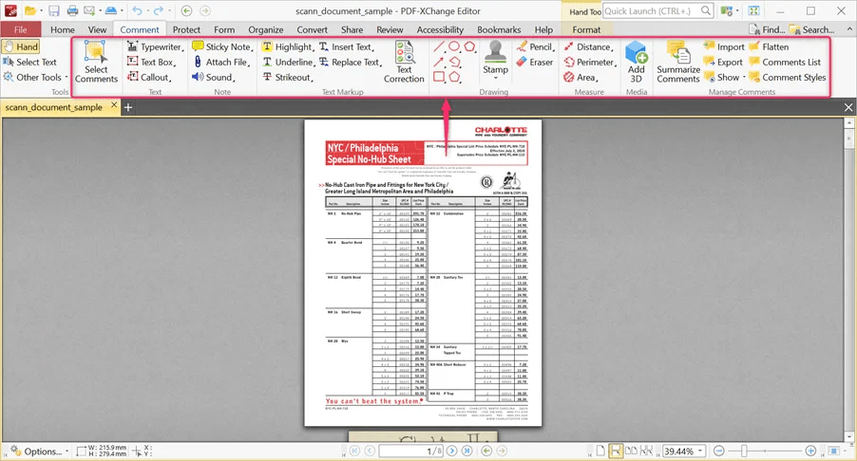The width and height of the screenshot is (857, 461).
Task: Select the Replace Text markup tool
Action: click(350, 63)
